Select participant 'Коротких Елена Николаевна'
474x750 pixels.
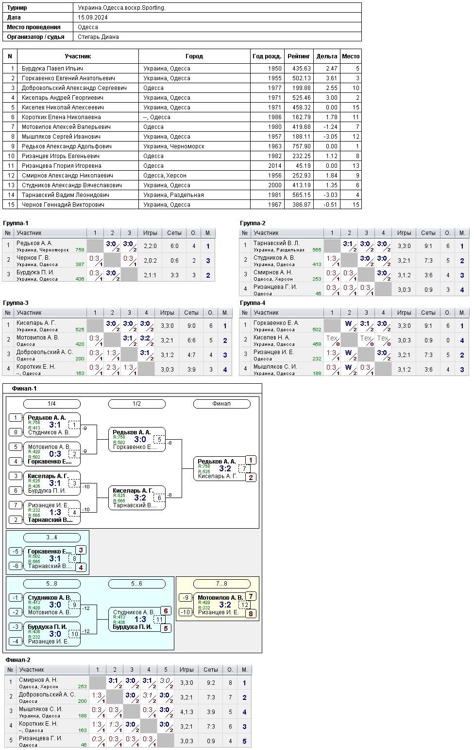pyautogui.click(x=62, y=117)
